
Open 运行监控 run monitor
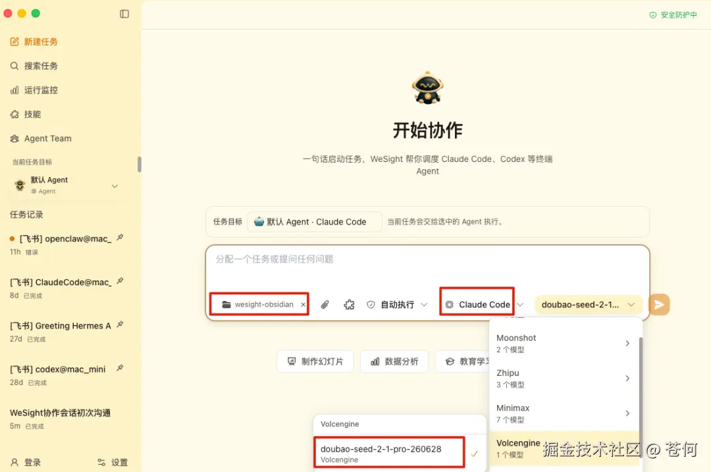[34, 90]
